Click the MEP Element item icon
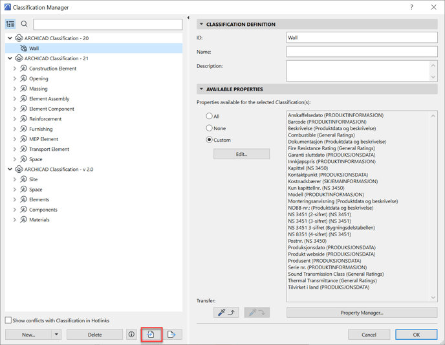 [x=23, y=139]
